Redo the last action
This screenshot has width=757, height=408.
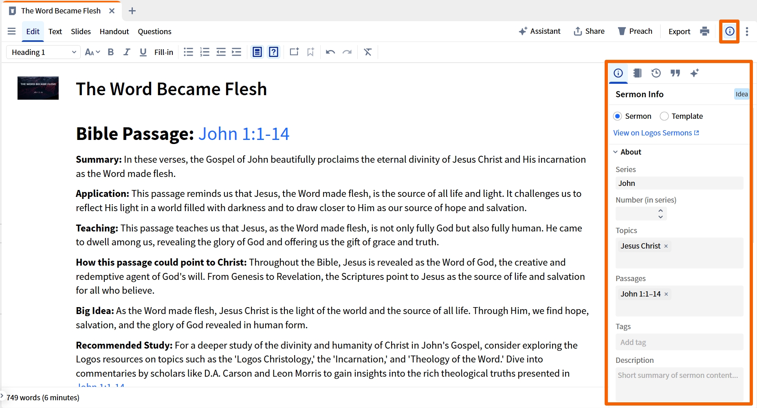point(347,52)
